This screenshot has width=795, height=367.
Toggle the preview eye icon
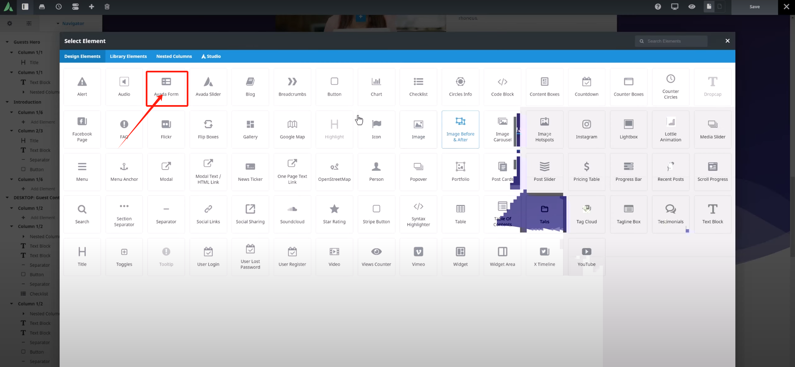click(x=691, y=7)
